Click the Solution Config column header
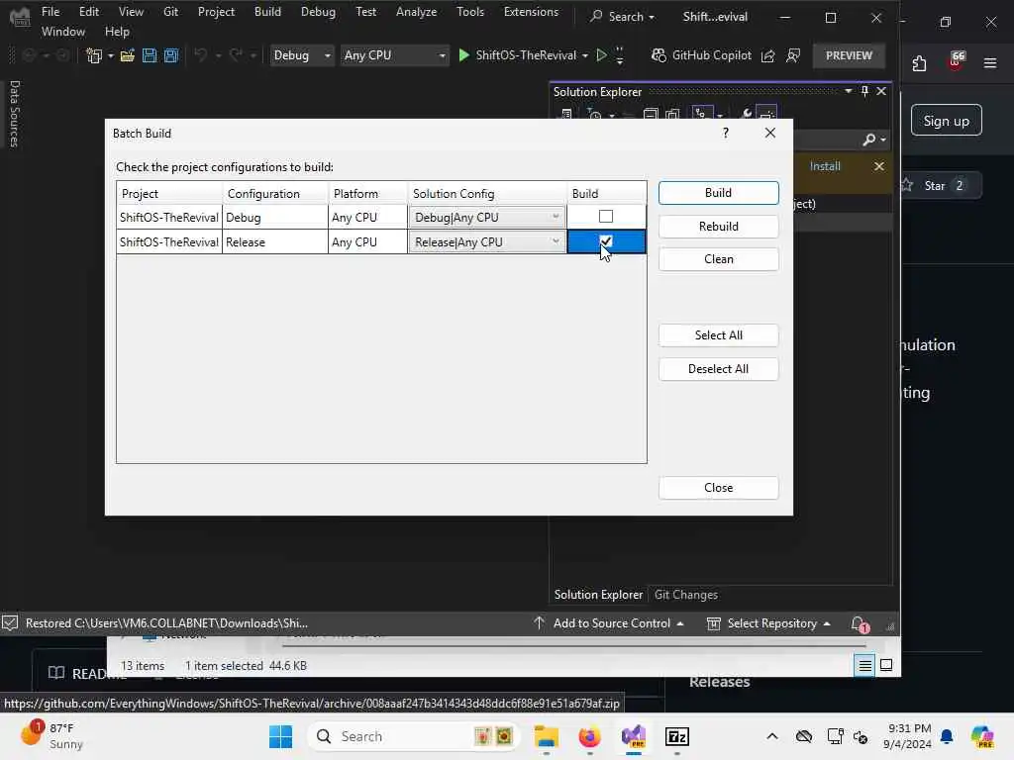Image resolution: width=1014 pixels, height=760 pixels. pyautogui.click(x=487, y=194)
